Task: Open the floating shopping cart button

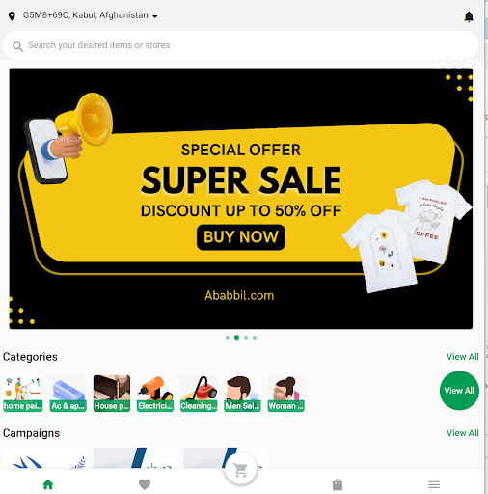Action: pyautogui.click(x=241, y=469)
